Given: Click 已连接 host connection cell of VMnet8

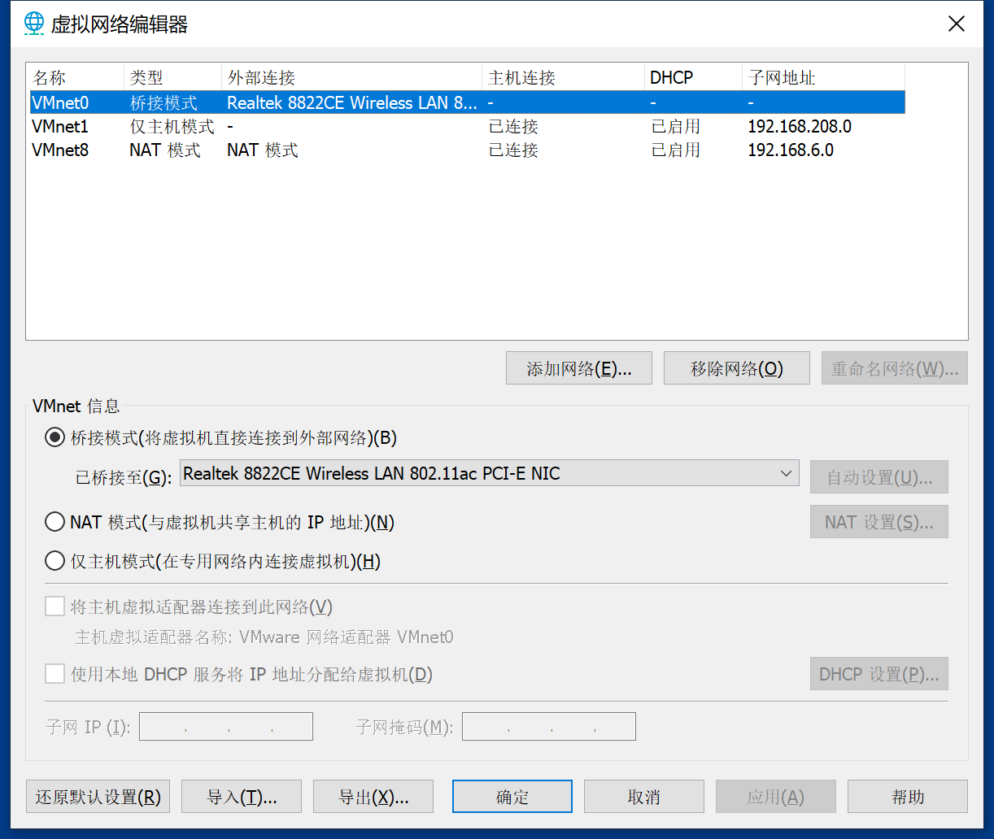Looking at the screenshot, I should tap(513, 150).
